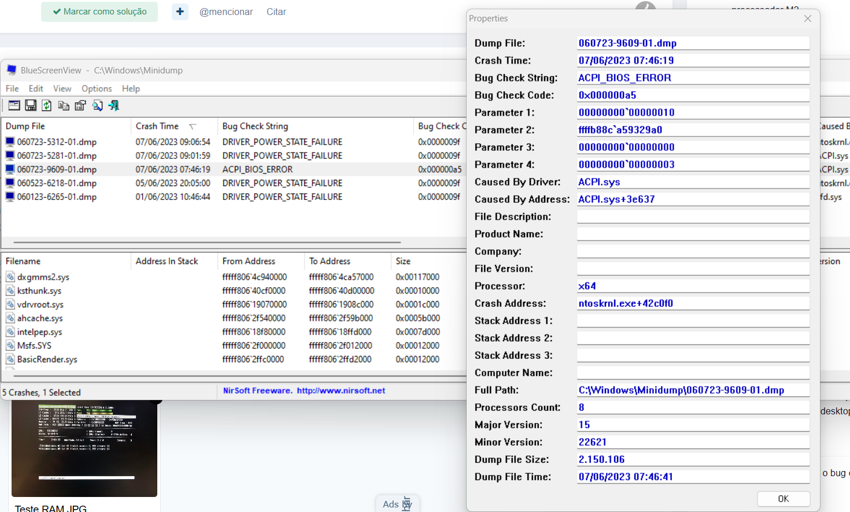Viewport: 850px width, 512px height.
Task: Select the ksthunk.sys driver row
Action: point(234,291)
